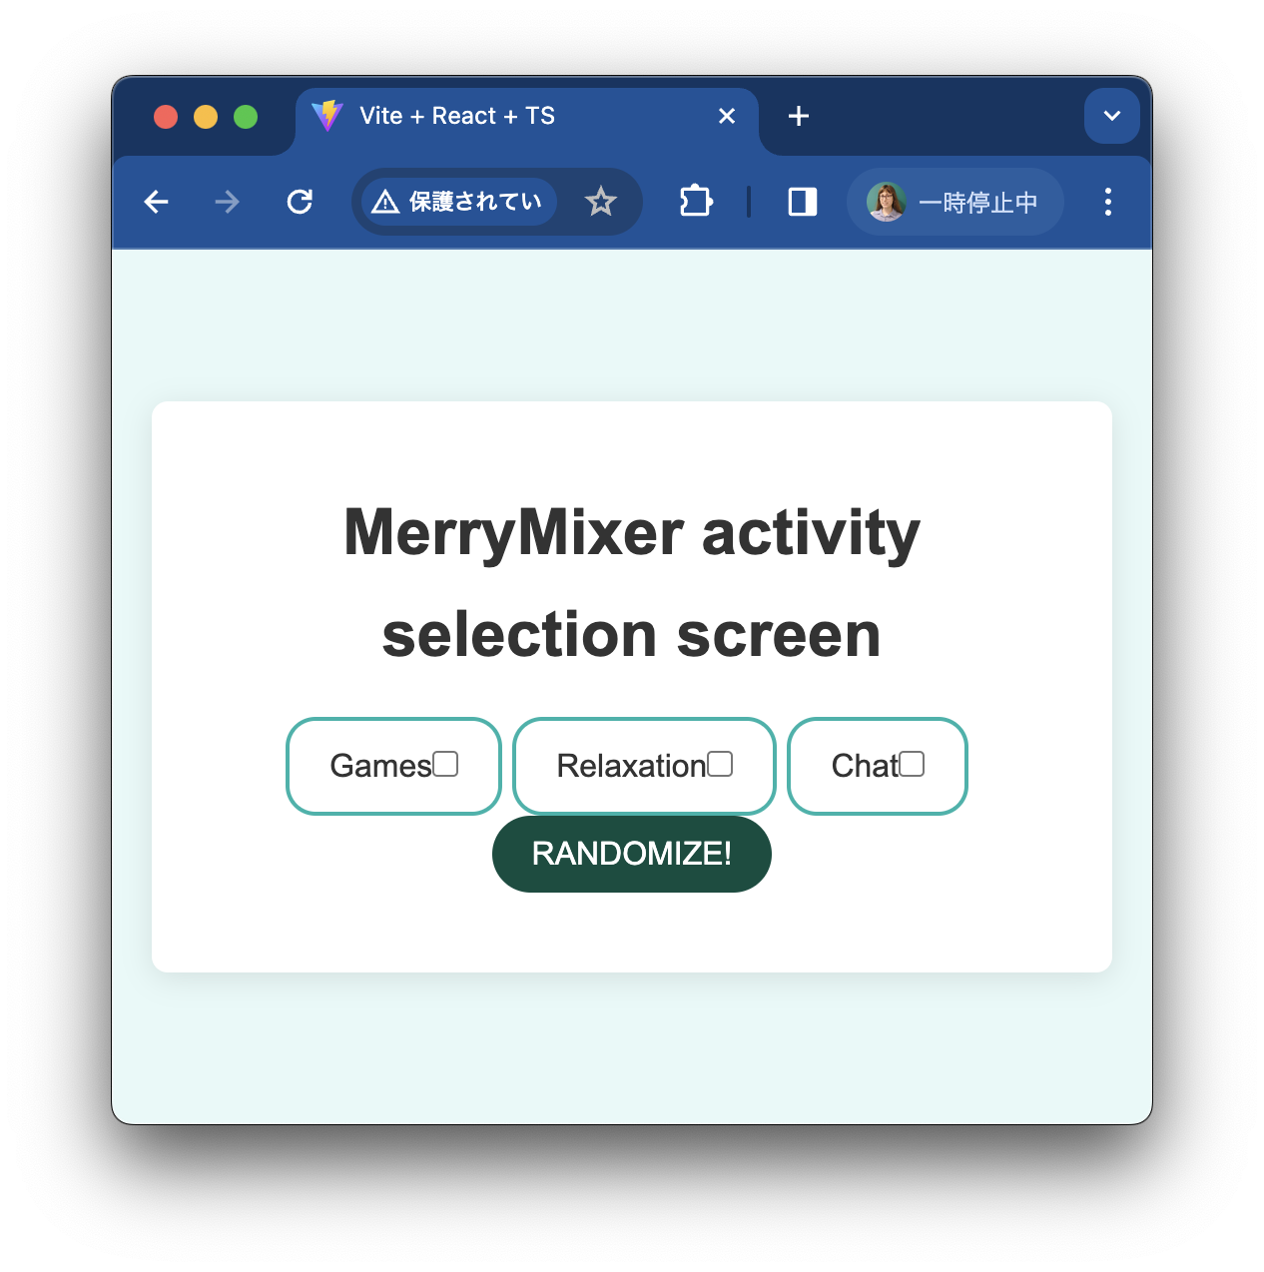The width and height of the screenshot is (1264, 1272).
Task: Toggle the browser side panel icon
Action: [803, 202]
